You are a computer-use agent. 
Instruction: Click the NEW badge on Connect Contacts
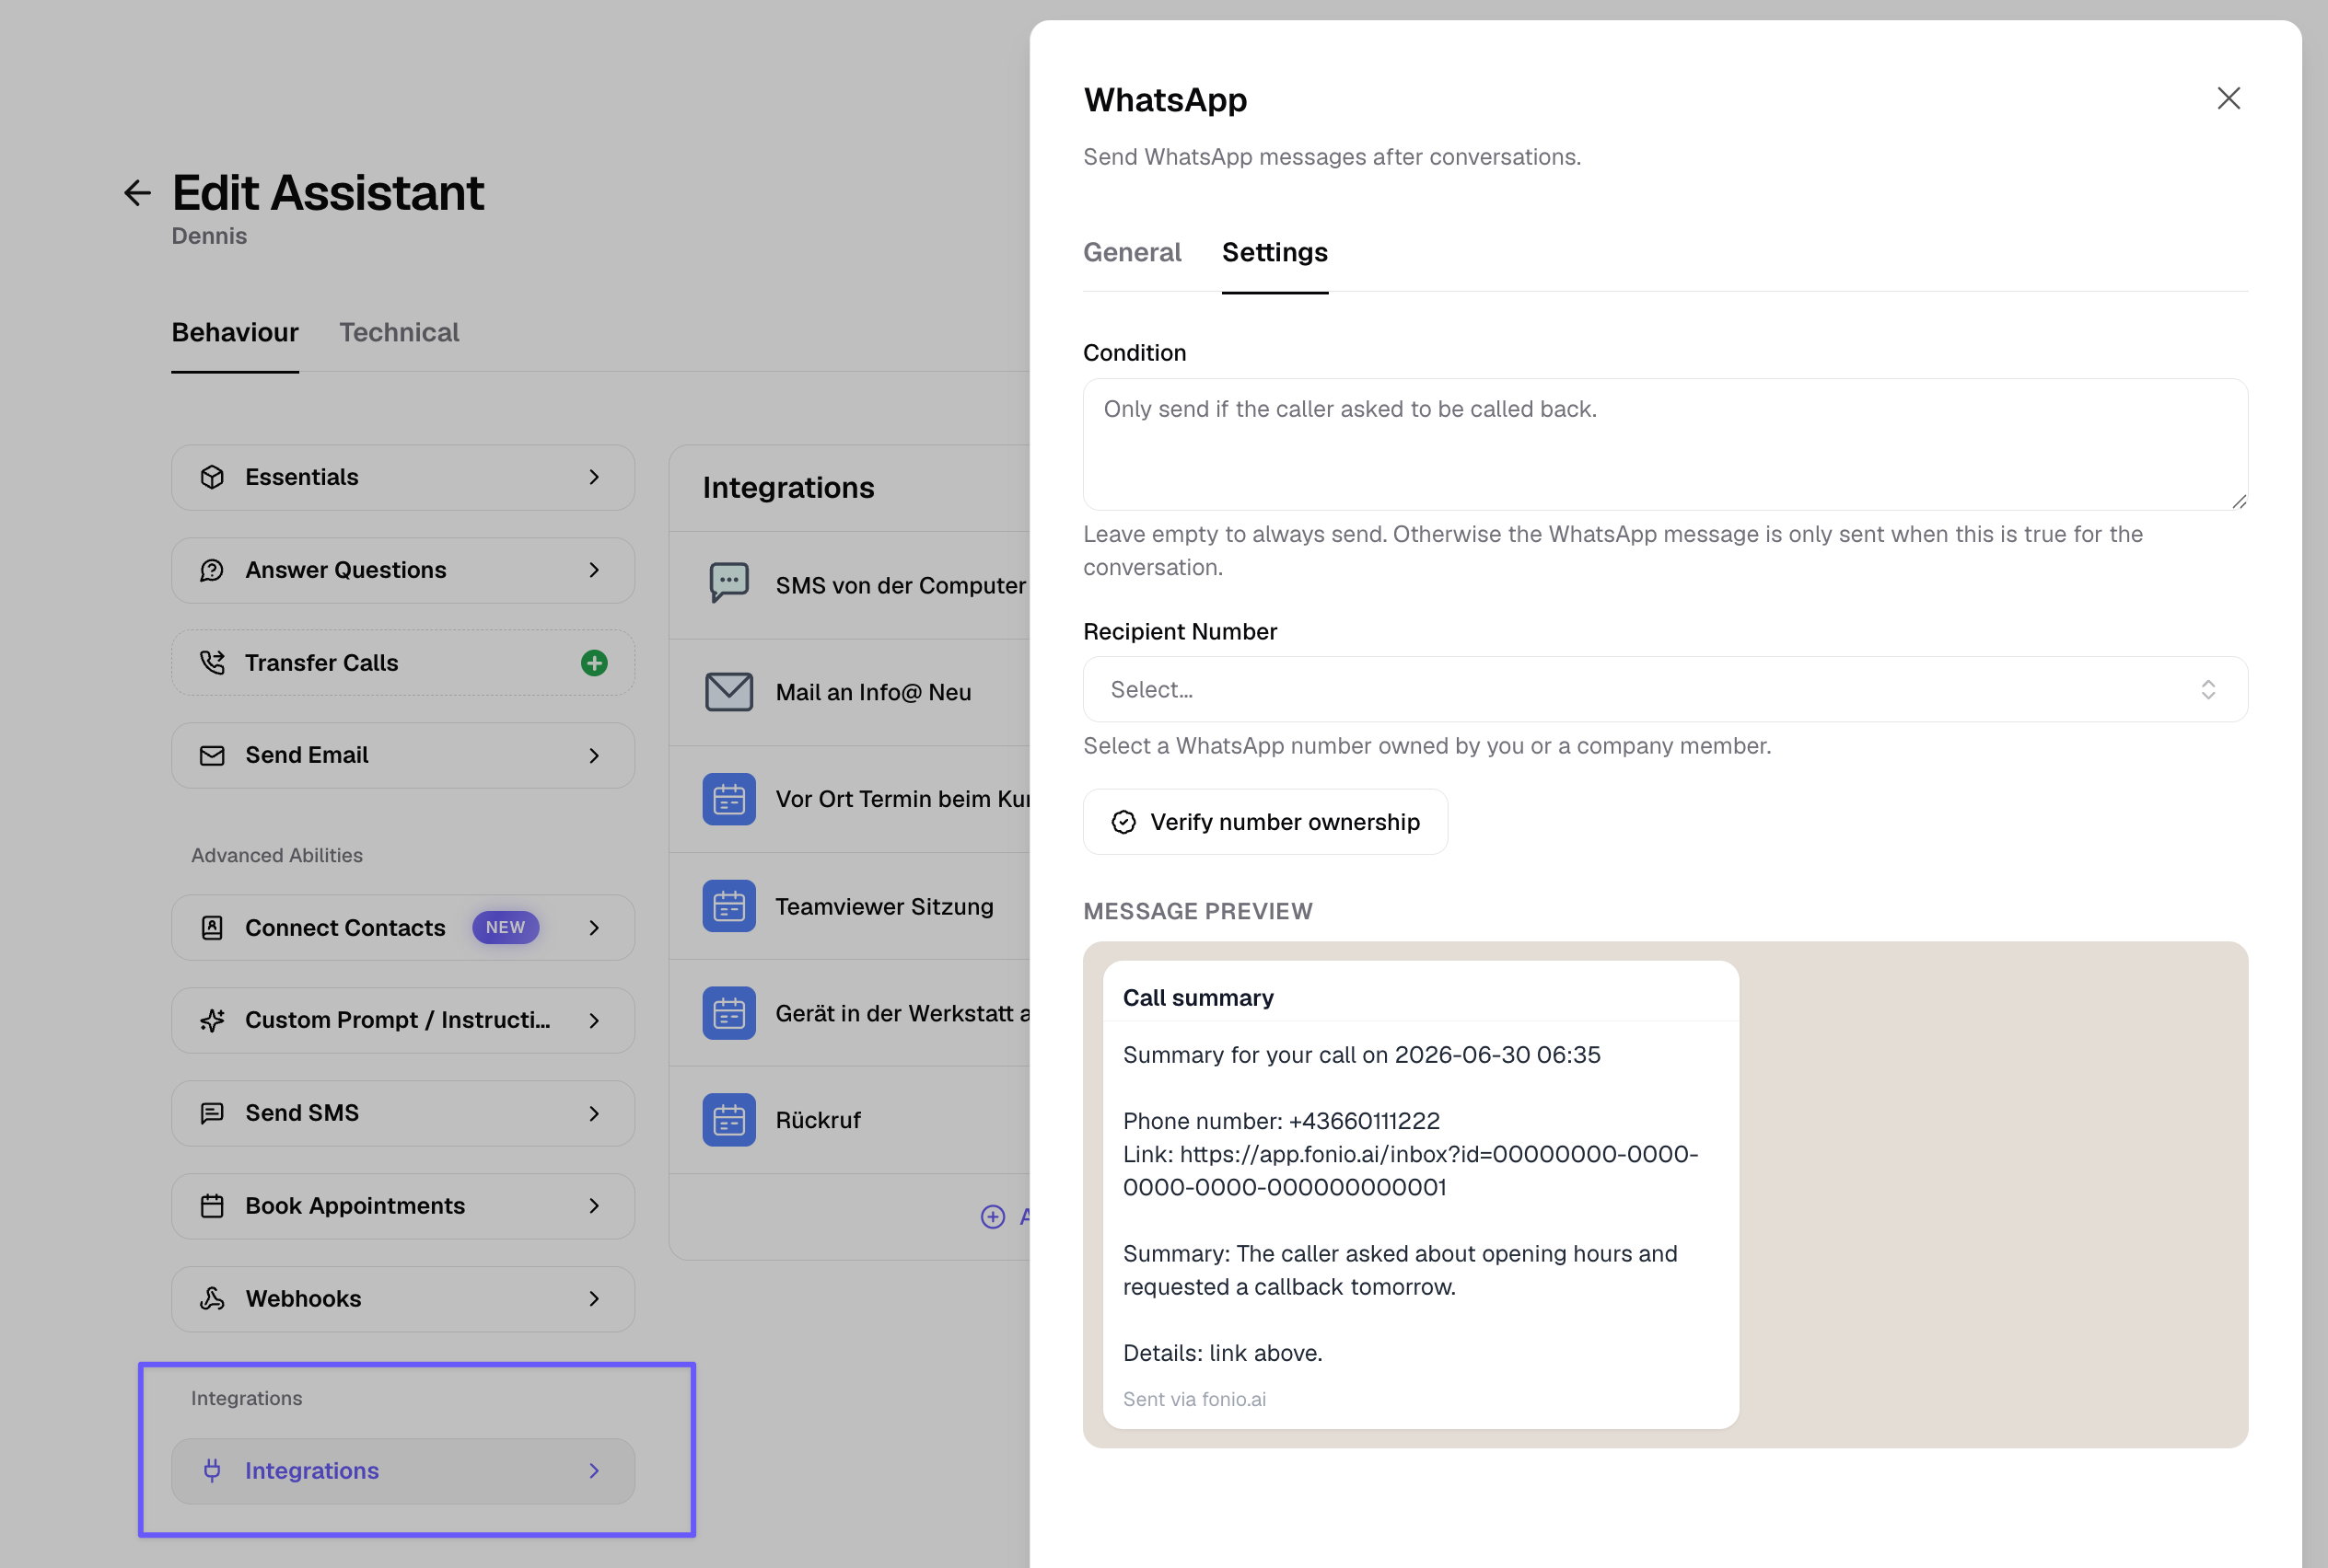506,928
